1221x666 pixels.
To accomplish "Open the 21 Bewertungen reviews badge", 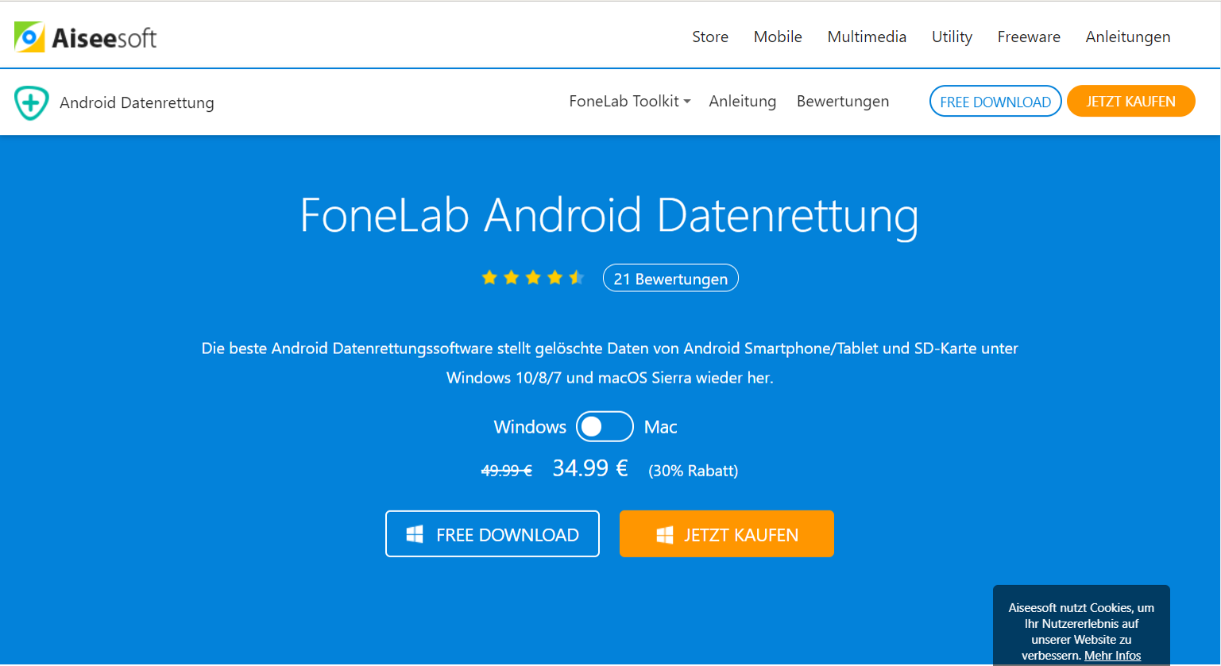I will click(670, 278).
